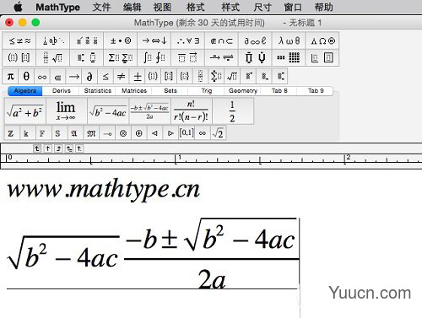Insert the limit x→∞ expression
This screenshot has width=422, height=318.
coord(67,111)
